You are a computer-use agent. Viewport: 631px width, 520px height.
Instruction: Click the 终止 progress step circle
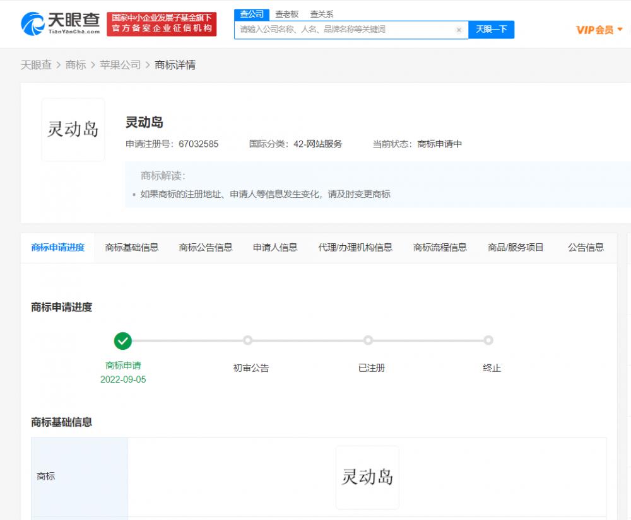(x=488, y=340)
